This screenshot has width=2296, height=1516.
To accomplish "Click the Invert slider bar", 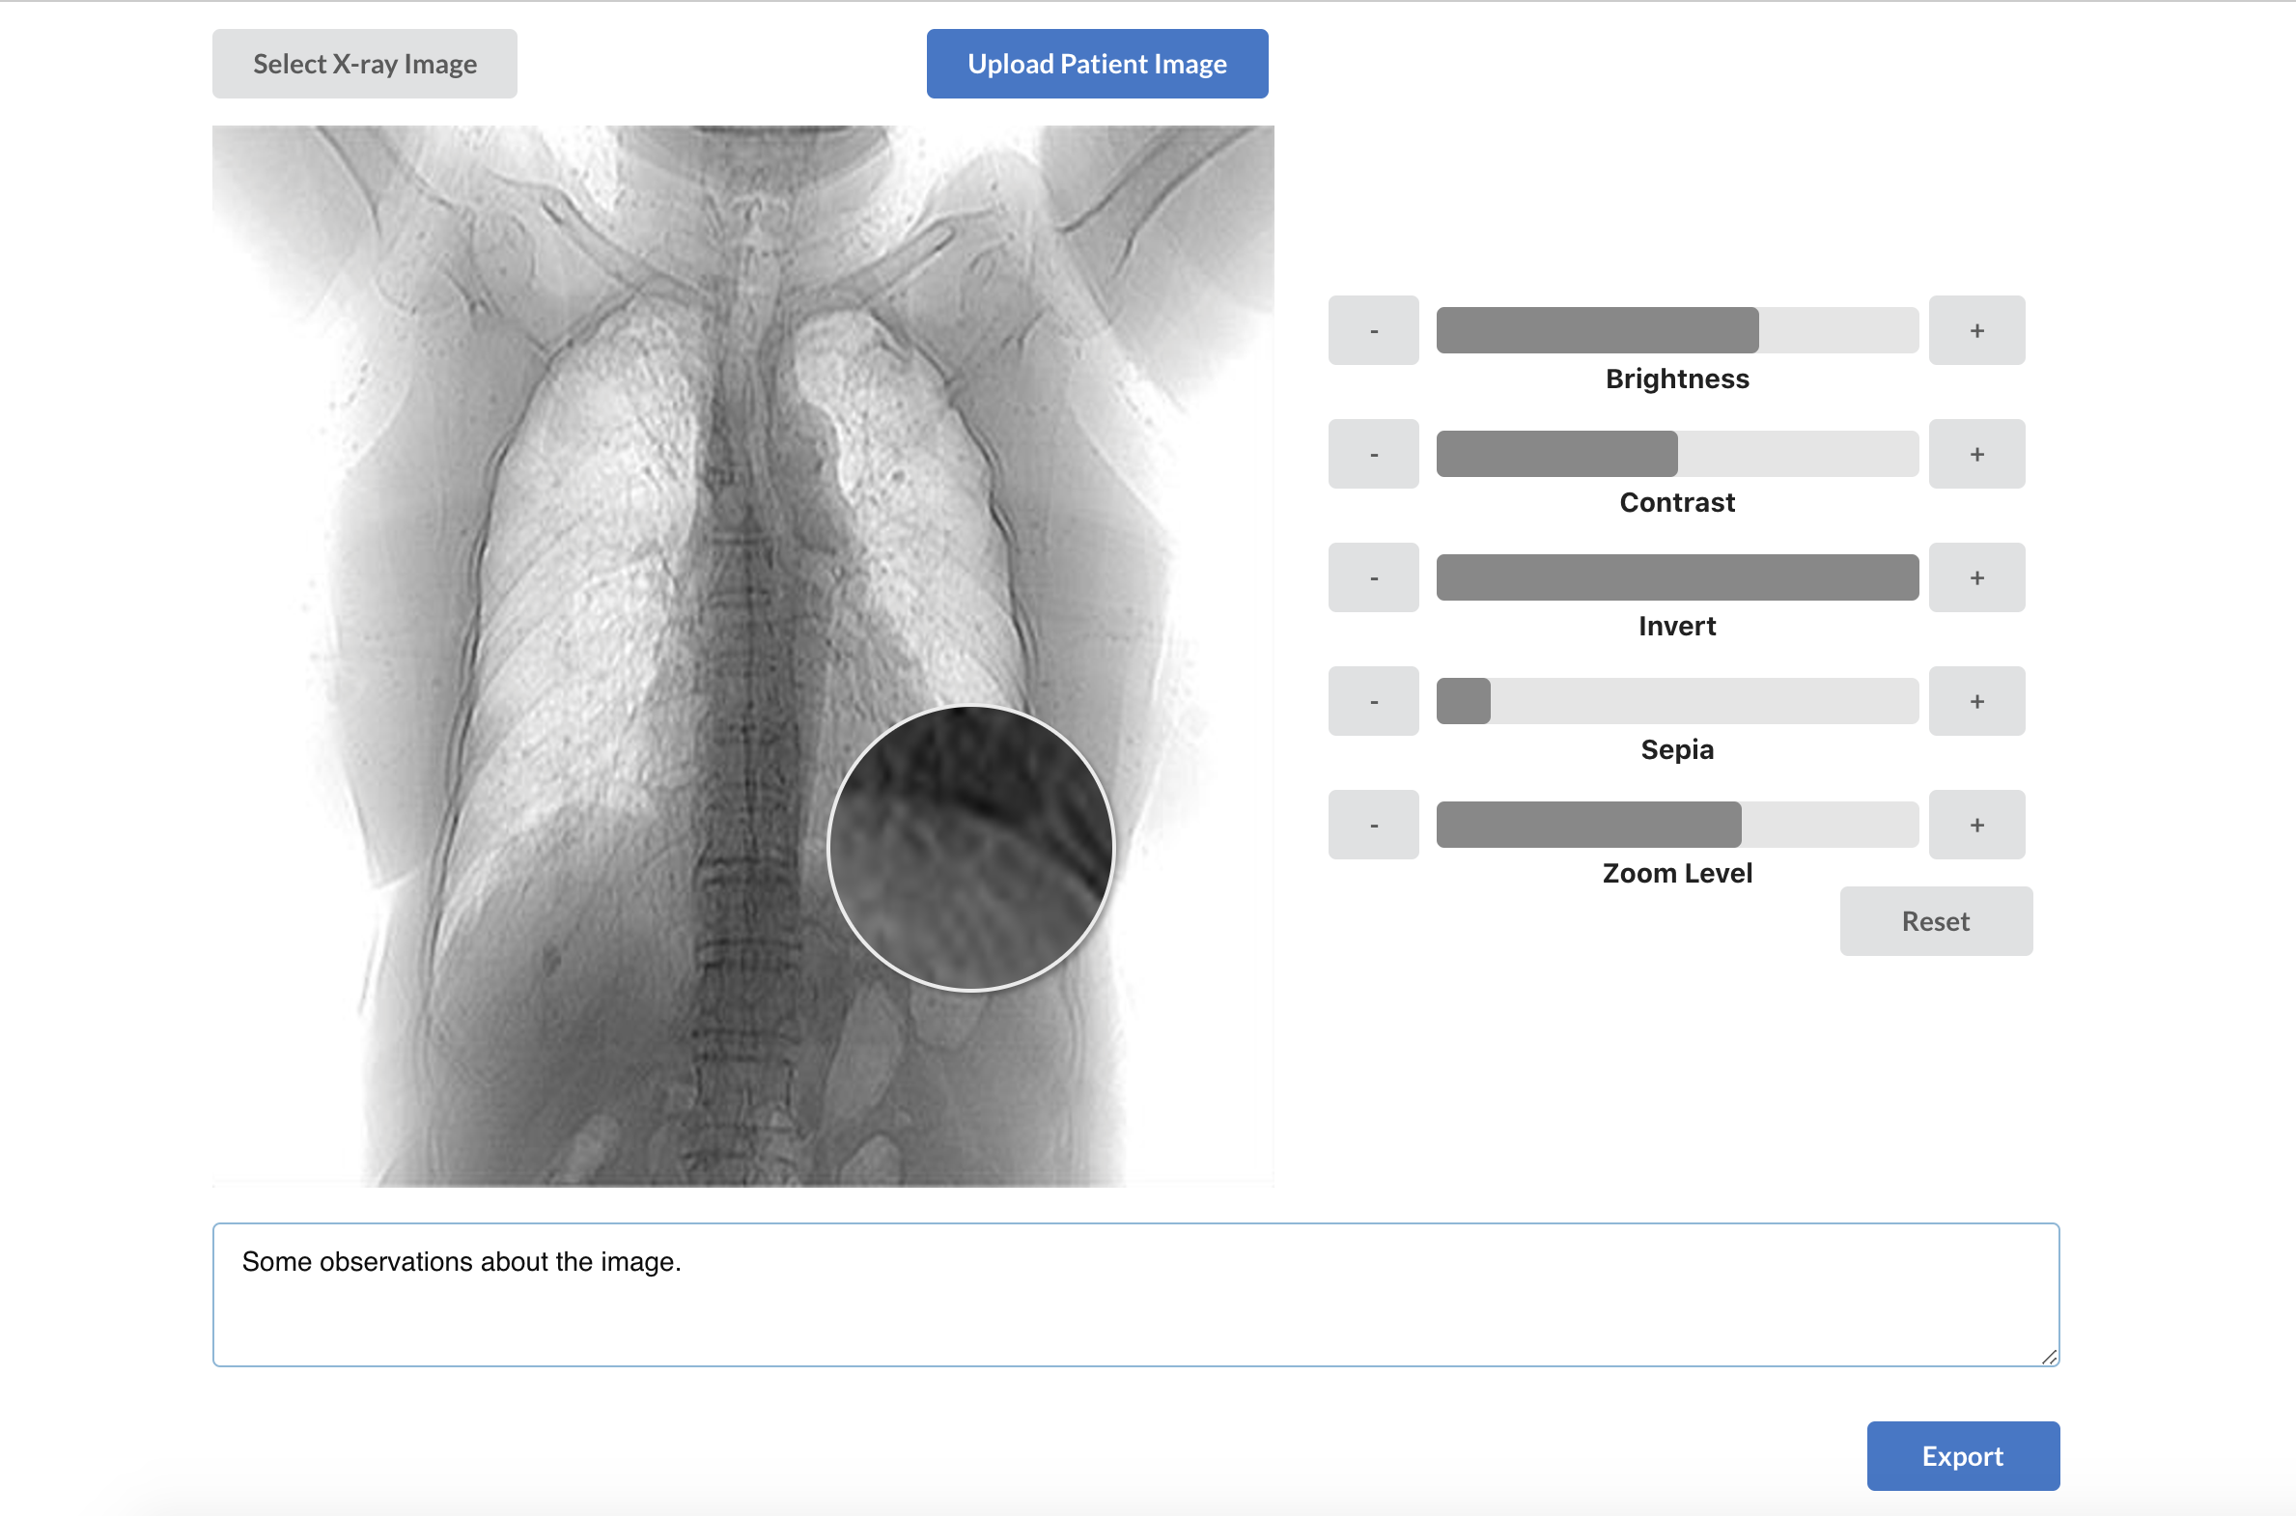I will [1676, 578].
